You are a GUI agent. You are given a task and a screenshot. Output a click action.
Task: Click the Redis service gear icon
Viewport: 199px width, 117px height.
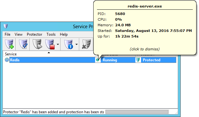pyautogui.click(x=7, y=60)
